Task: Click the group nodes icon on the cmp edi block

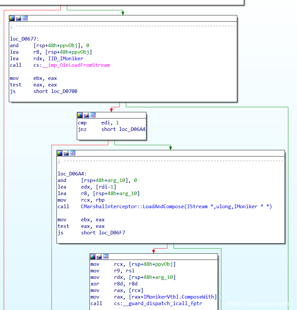Action: click(93, 115)
